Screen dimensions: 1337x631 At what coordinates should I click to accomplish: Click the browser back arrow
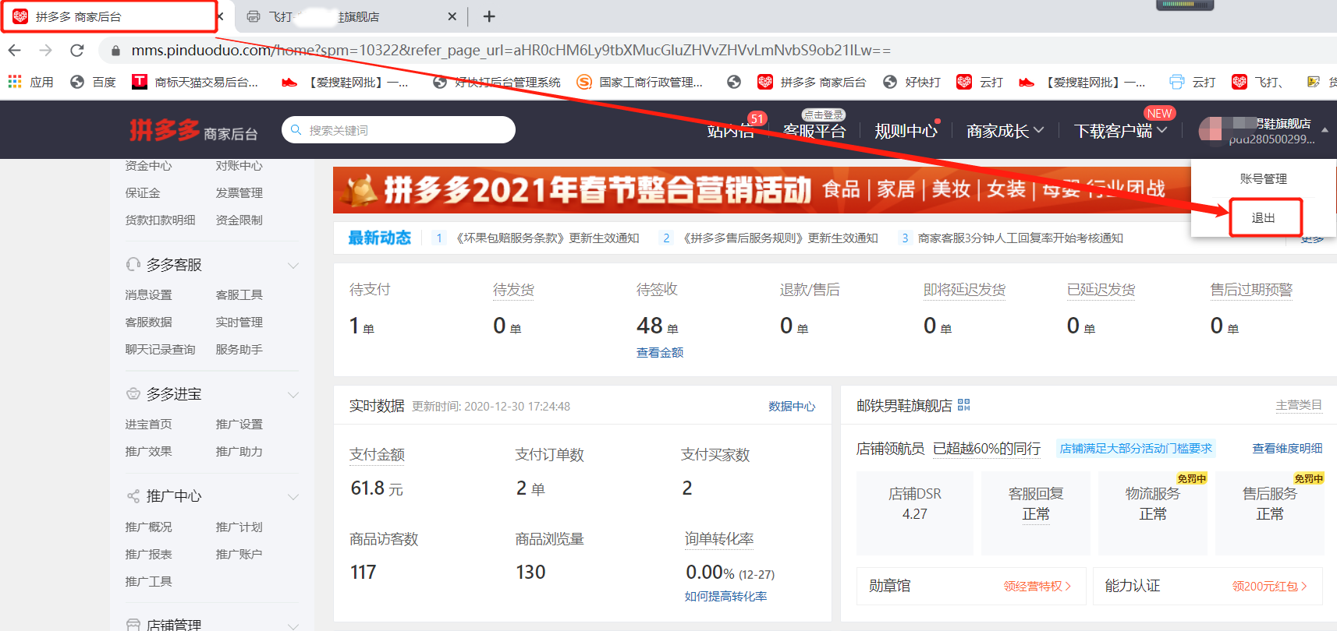[x=15, y=51]
